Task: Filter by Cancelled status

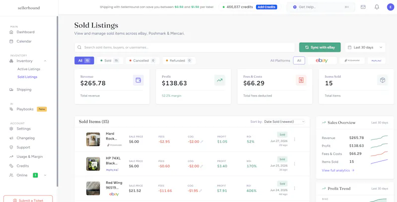Action: coord(142,60)
